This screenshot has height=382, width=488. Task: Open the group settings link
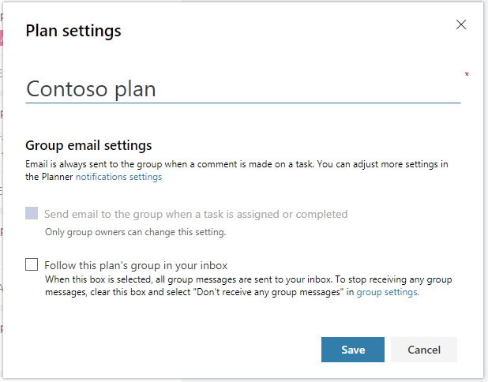coord(387,291)
